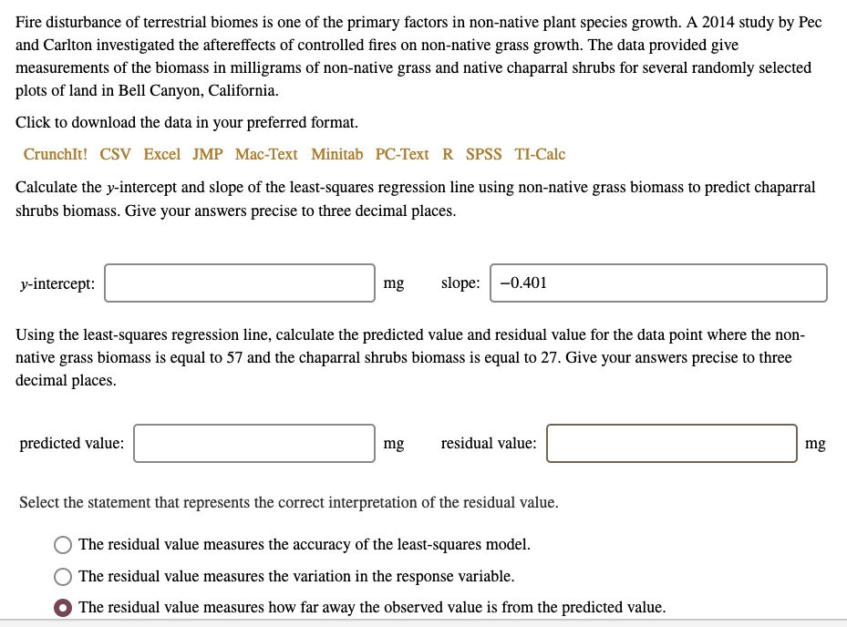Viewport: 847px width, 627px height.
Task: Open the TI-Calc data download link
Action: (540, 154)
